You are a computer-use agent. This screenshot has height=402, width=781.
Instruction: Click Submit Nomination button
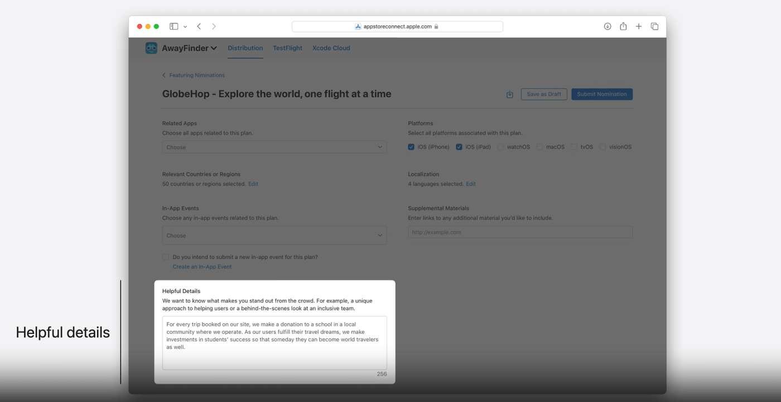click(x=602, y=94)
